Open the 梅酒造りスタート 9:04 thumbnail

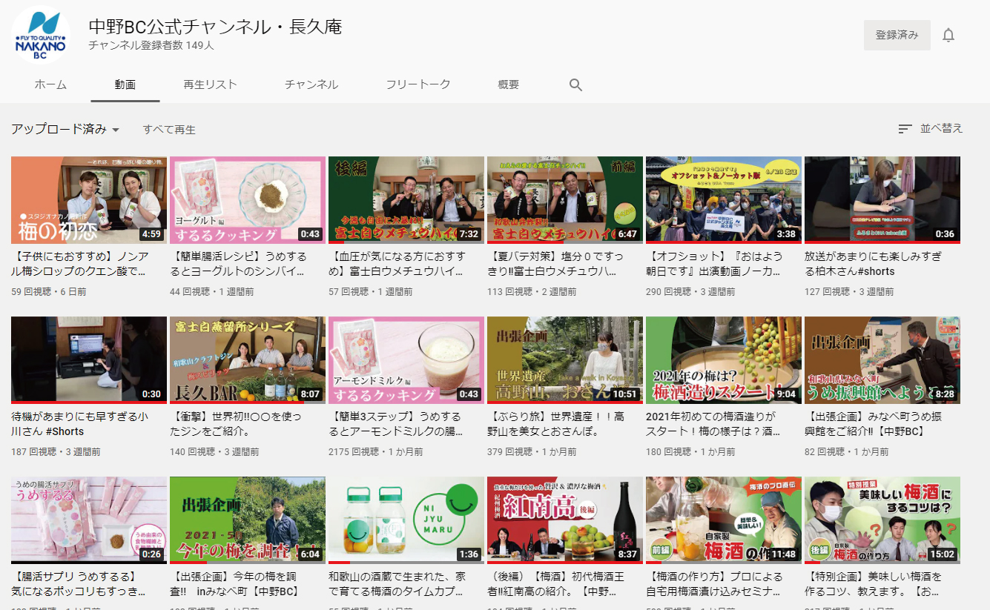click(x=724, y=360)
